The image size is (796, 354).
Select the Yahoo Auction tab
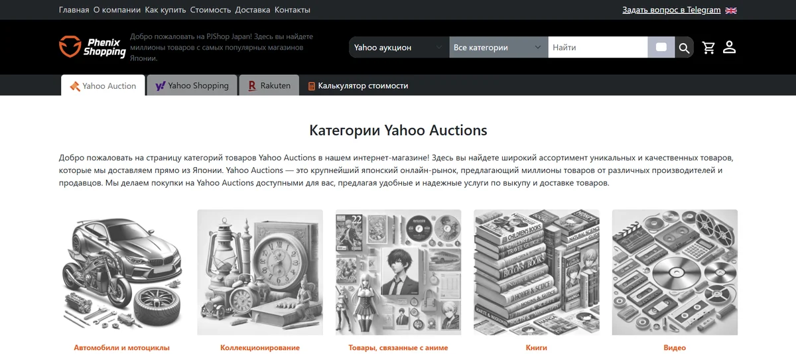103,86
